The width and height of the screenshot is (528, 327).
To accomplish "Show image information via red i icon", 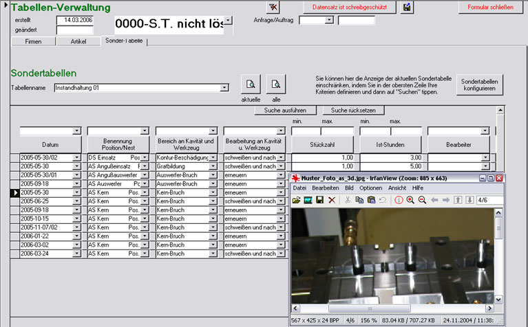I will click(399, 201).
